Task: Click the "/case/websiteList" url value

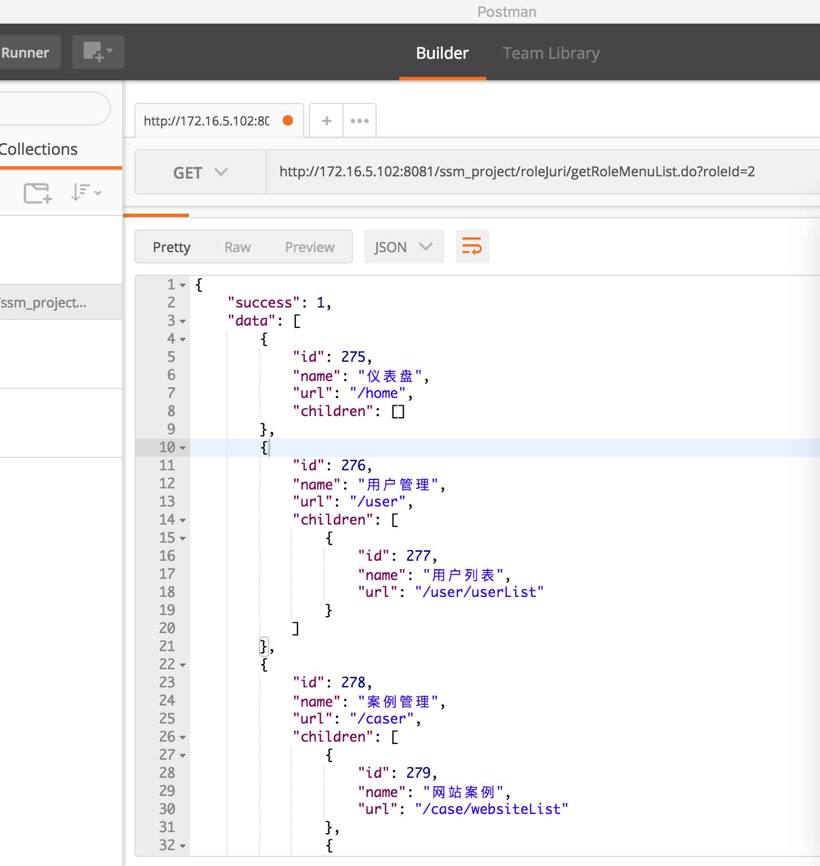Action: point(491,809)
